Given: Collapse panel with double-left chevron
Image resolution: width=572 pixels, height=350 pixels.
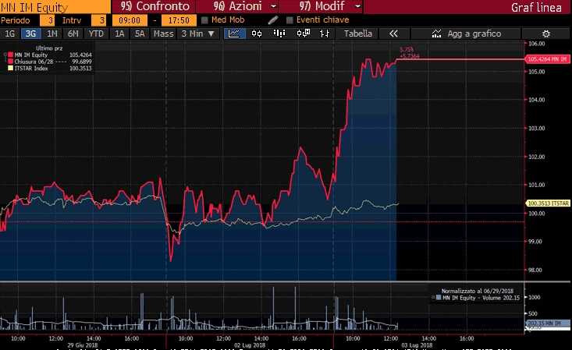Looking at the screenshot, I should coord(393,34).
